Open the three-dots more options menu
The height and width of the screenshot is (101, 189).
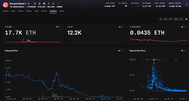(x=58, y=4)
